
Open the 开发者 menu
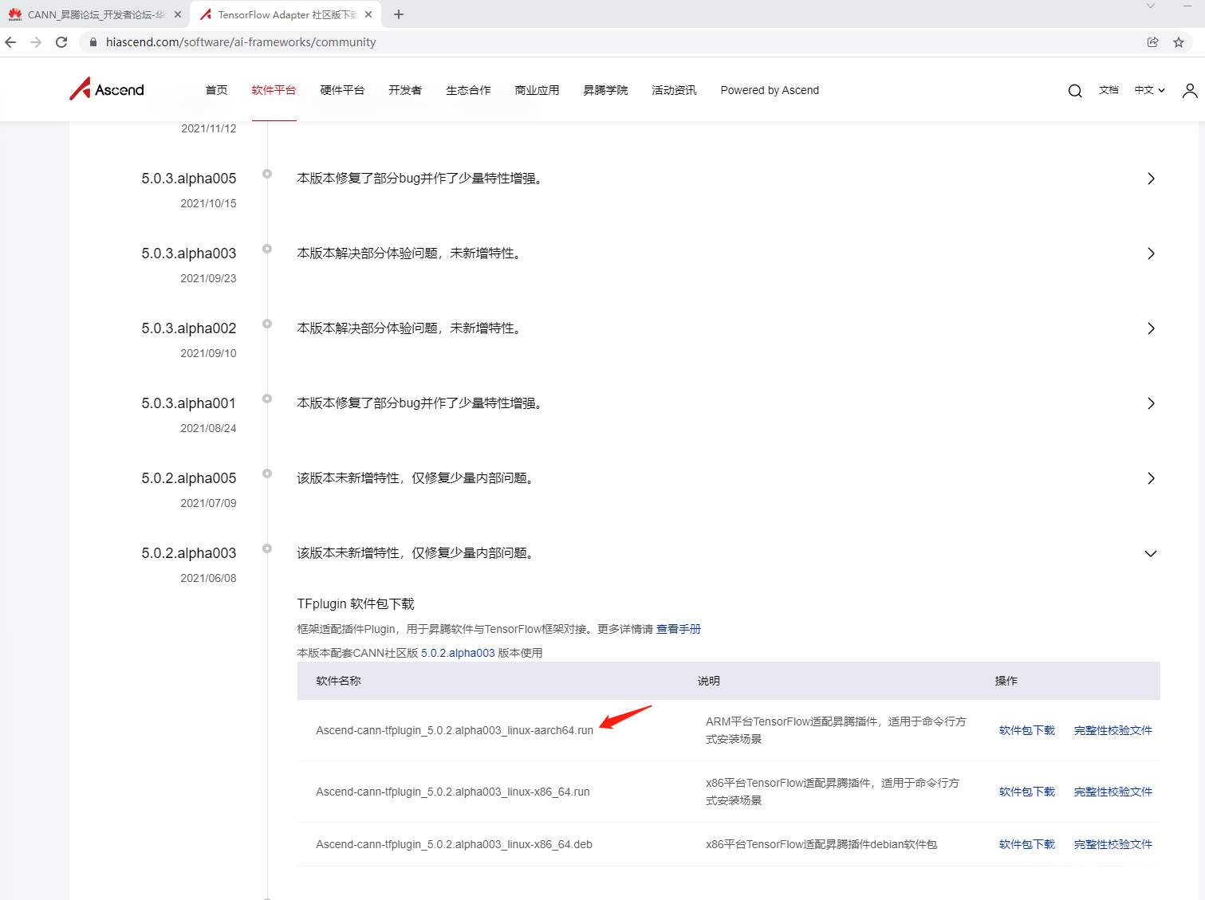coord(405,90)
